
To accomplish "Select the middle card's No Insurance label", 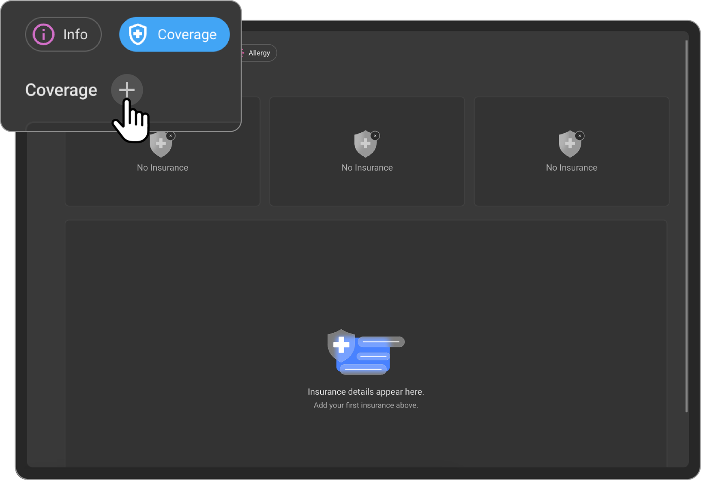I will click(367, 168).
